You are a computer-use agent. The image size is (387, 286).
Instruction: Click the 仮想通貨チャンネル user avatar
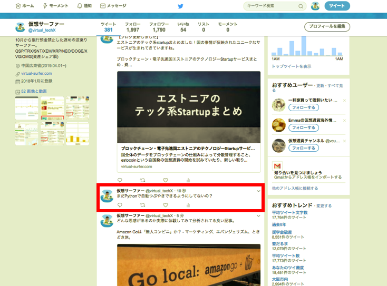pyautogui.click(x=278, y=145)
